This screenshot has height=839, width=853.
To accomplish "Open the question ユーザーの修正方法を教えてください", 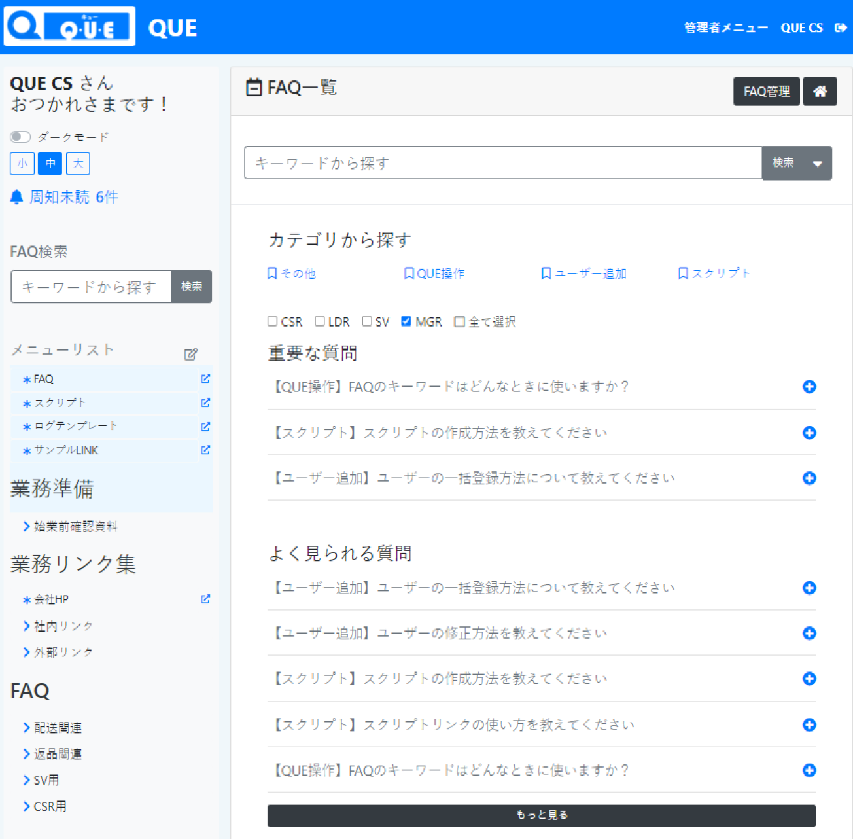I will click(493, 634).
